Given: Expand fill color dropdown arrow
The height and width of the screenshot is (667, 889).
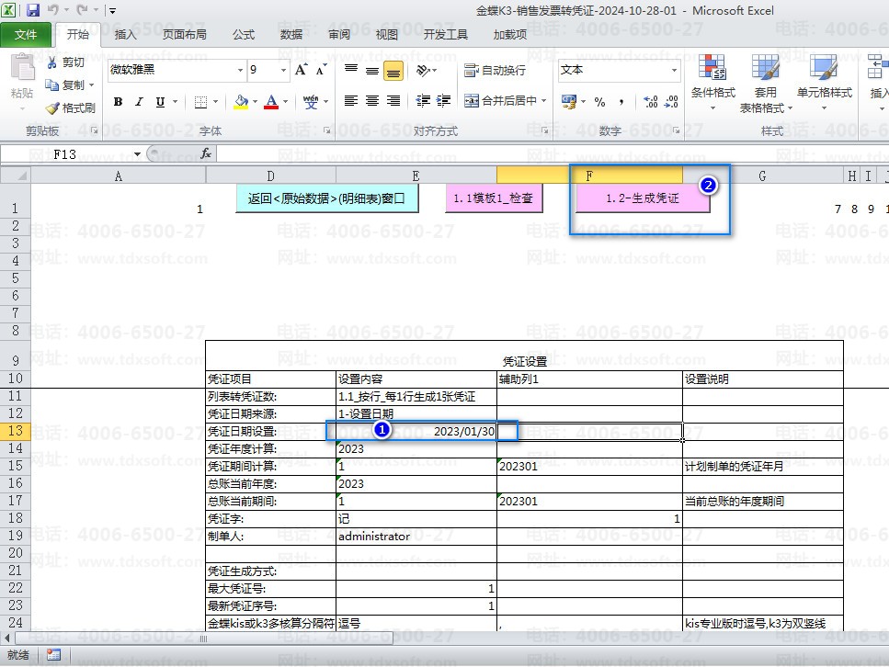Looking at the screenshot, I should tap(256, 101).
